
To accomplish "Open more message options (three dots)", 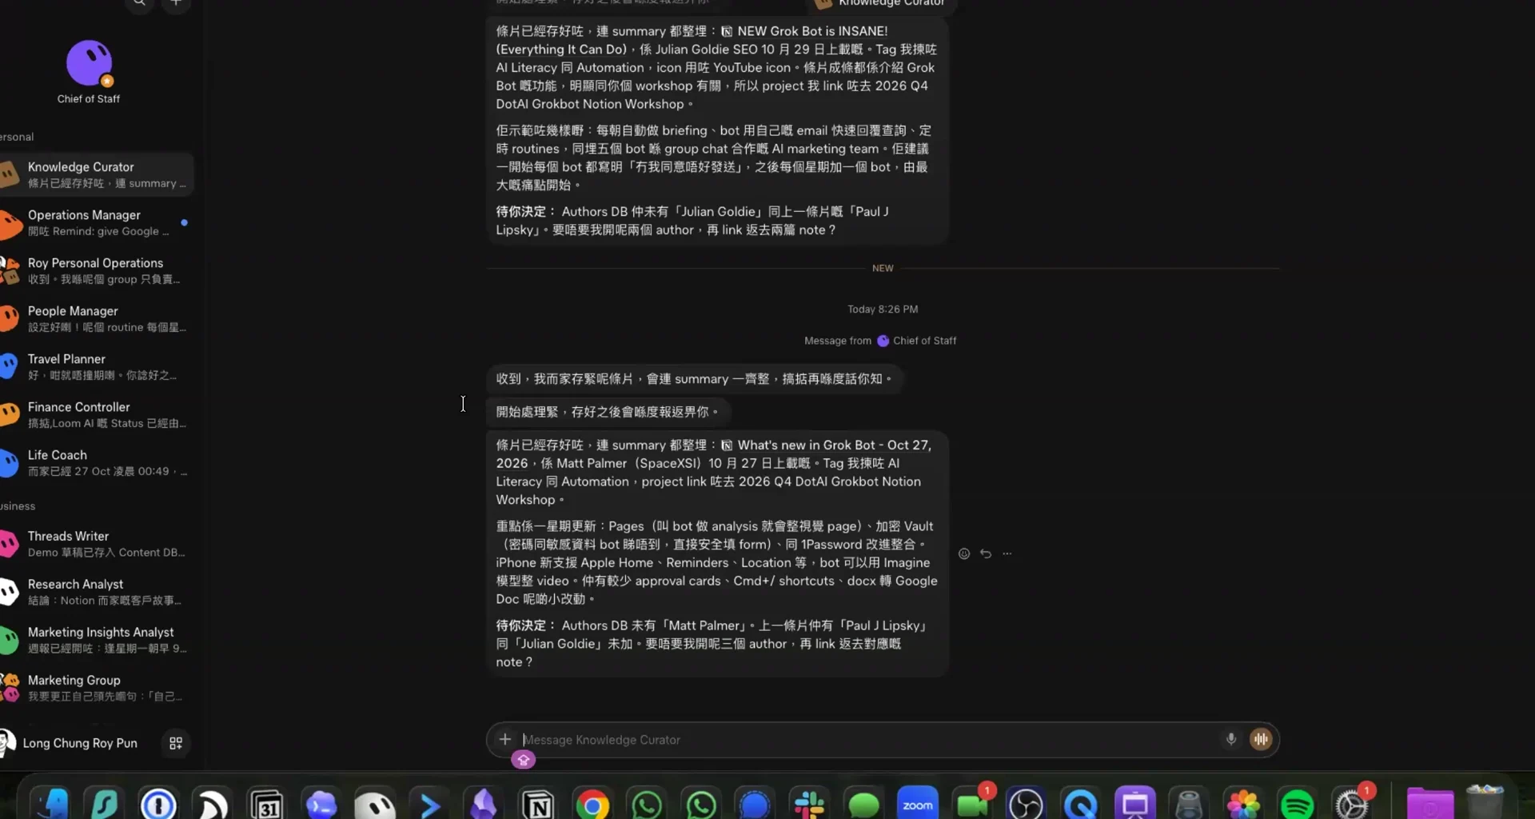I will pyautogui.click(x=1007, y=553).
